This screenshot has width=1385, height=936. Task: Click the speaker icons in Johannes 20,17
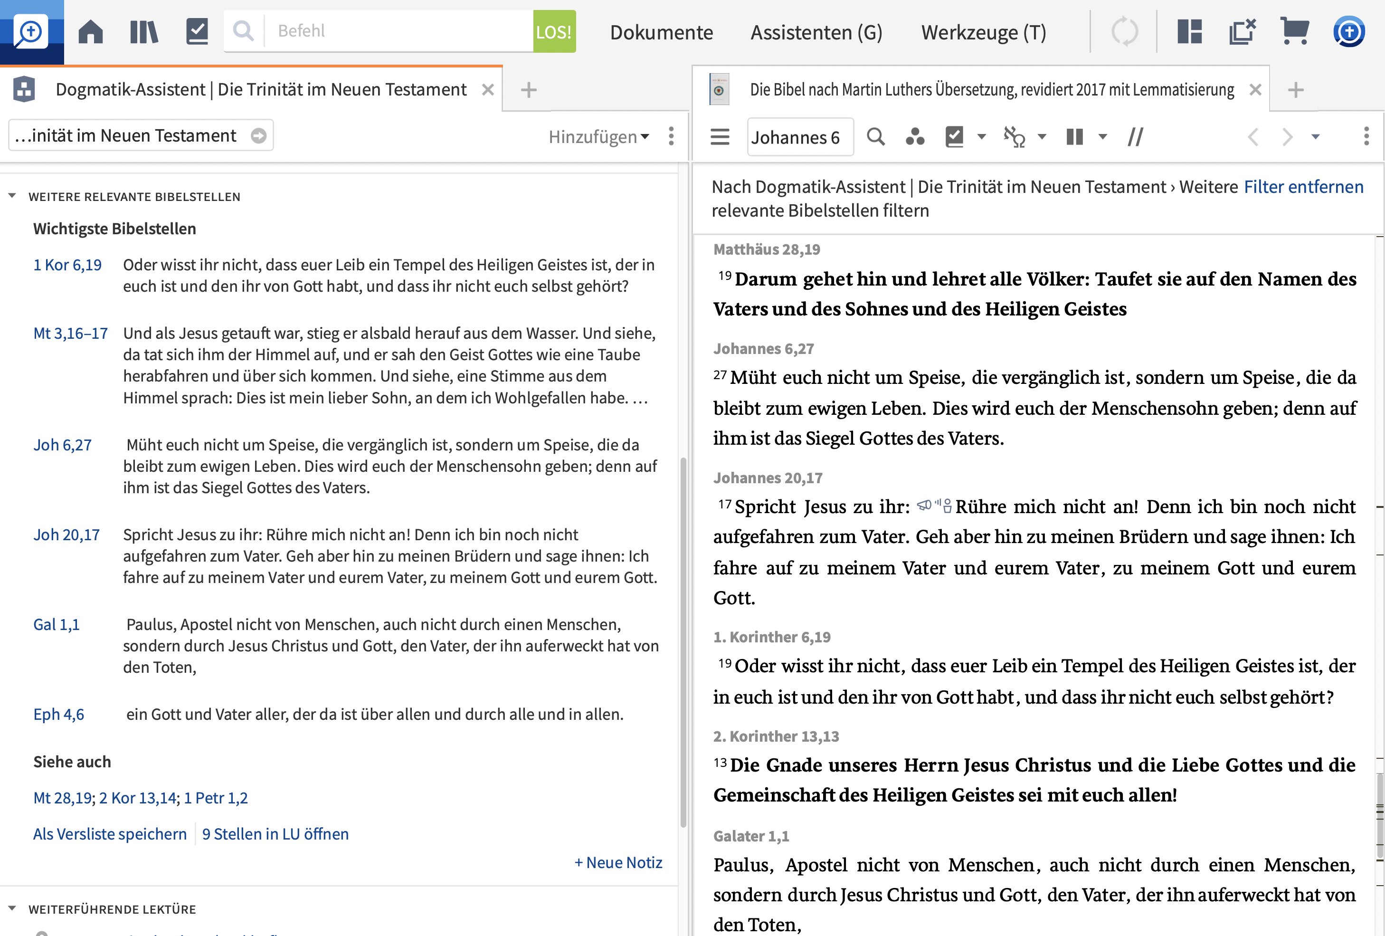[x=934, y=506]
